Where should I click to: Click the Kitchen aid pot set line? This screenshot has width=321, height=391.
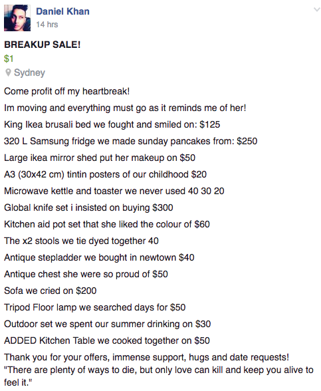coord(107,224)
